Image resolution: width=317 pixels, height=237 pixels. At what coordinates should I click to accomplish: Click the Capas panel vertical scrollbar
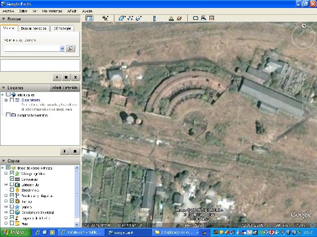coord(77,193)
